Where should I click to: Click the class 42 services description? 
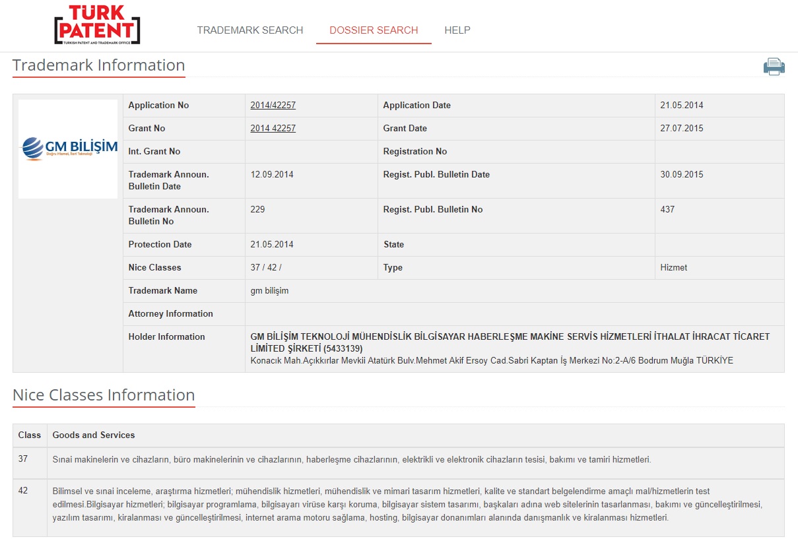(407, 505)
